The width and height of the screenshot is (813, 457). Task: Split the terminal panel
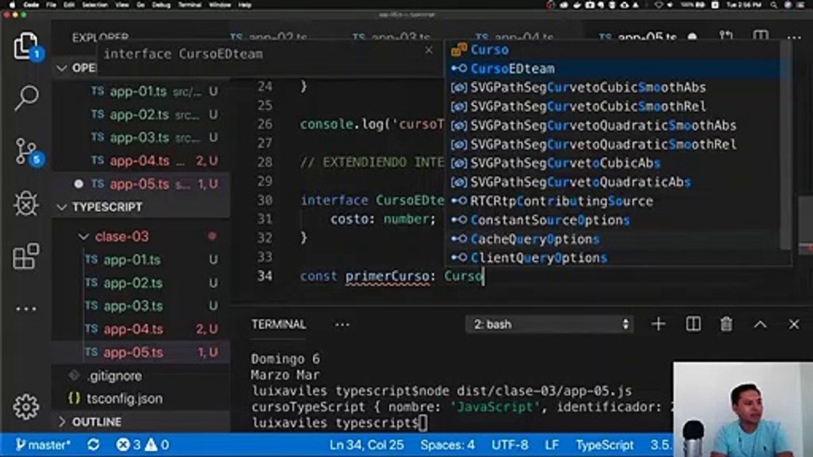pos(693,324)
